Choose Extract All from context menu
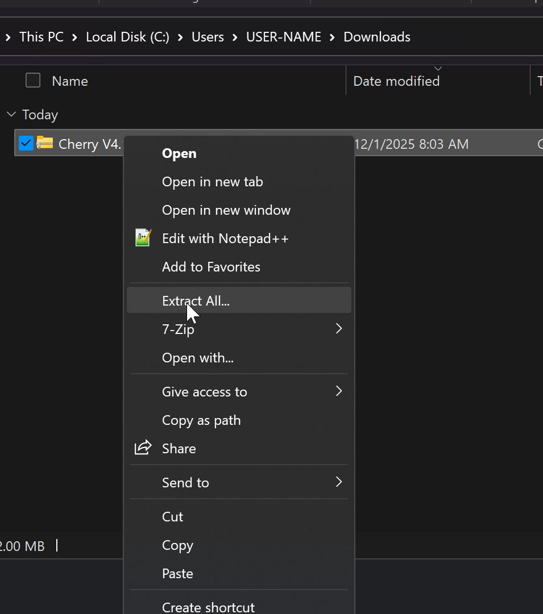The height and width of the screenshot is (614, 543). [196, 300]
